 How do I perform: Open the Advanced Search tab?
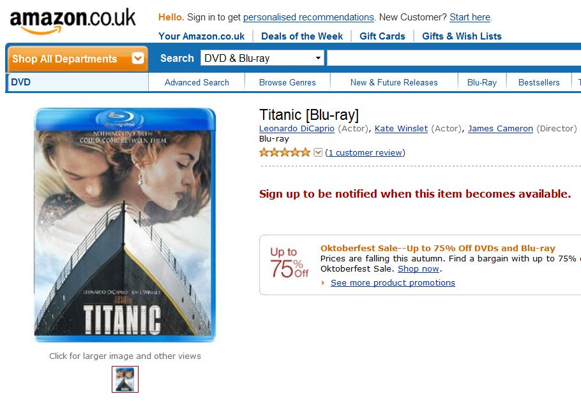197,82
